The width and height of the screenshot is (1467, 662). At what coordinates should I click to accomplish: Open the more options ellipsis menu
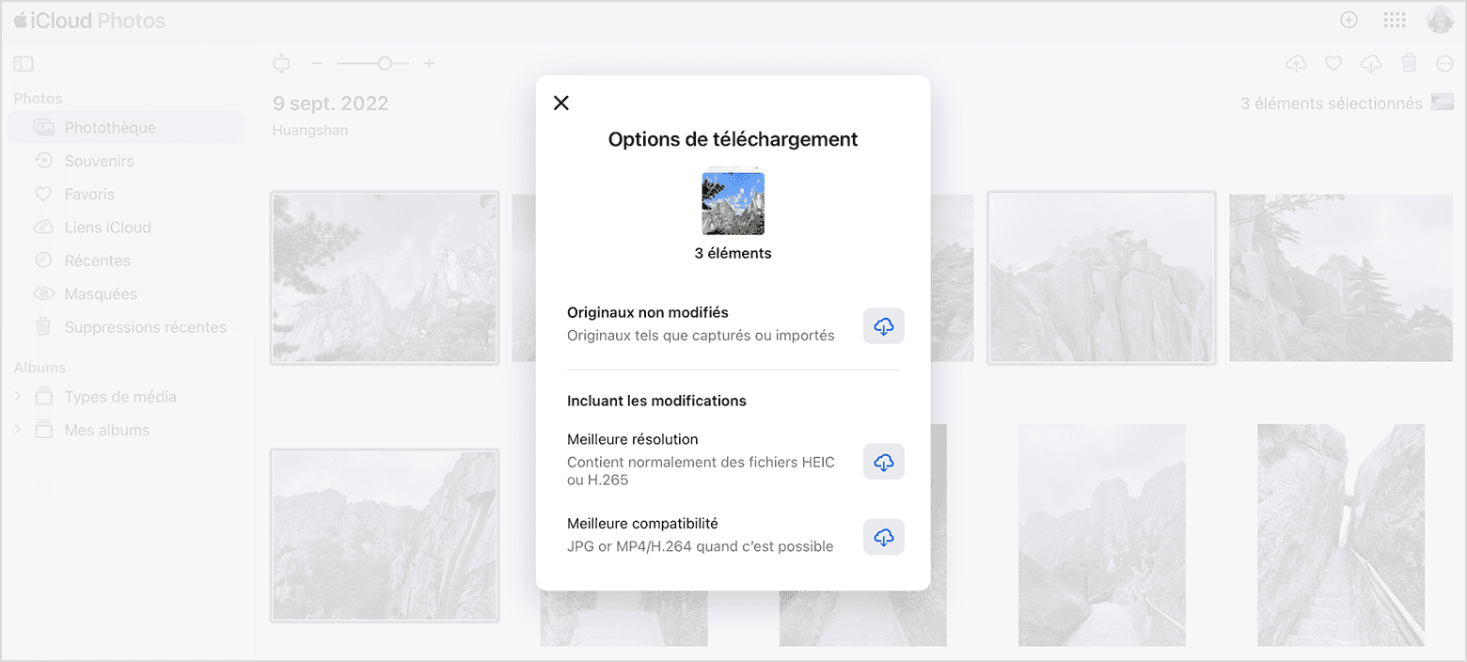1445,63
